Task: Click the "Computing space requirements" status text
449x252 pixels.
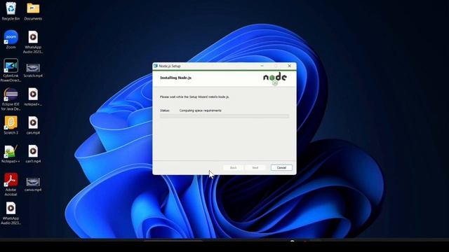Action: tap(201, 111)
